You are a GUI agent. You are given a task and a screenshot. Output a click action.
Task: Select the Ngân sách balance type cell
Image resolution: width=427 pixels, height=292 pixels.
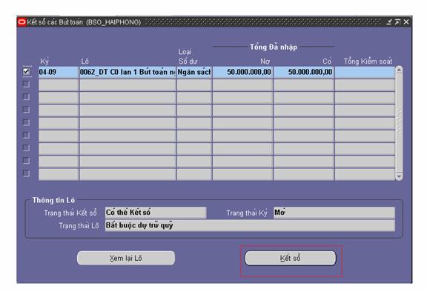tap(194, 72)
